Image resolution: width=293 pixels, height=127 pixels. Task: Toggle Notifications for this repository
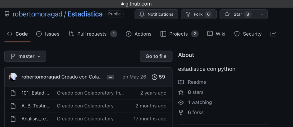pyautogui.click(x=156, y=14)
